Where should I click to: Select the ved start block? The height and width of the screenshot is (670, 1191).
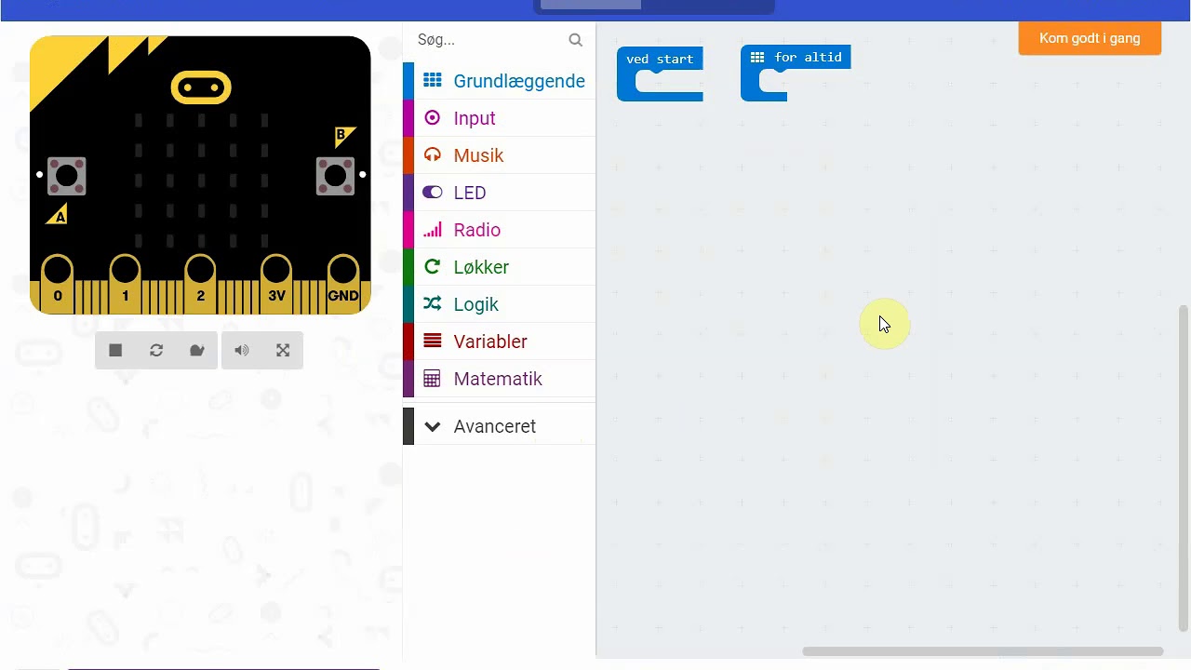(x=660, y=60)
